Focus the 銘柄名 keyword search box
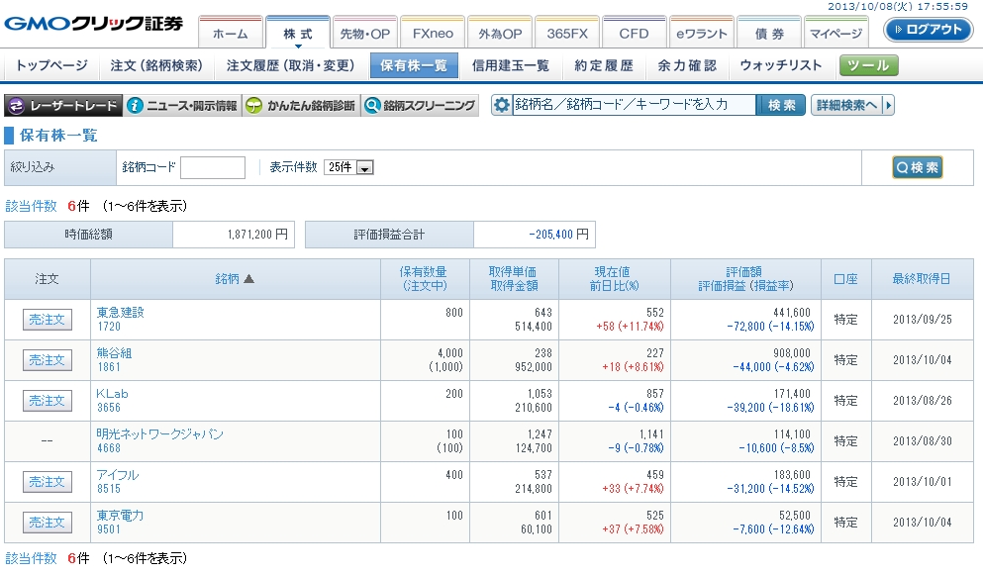Image resolution: width=983 pixels, height=575 pixels. point(634,105)
